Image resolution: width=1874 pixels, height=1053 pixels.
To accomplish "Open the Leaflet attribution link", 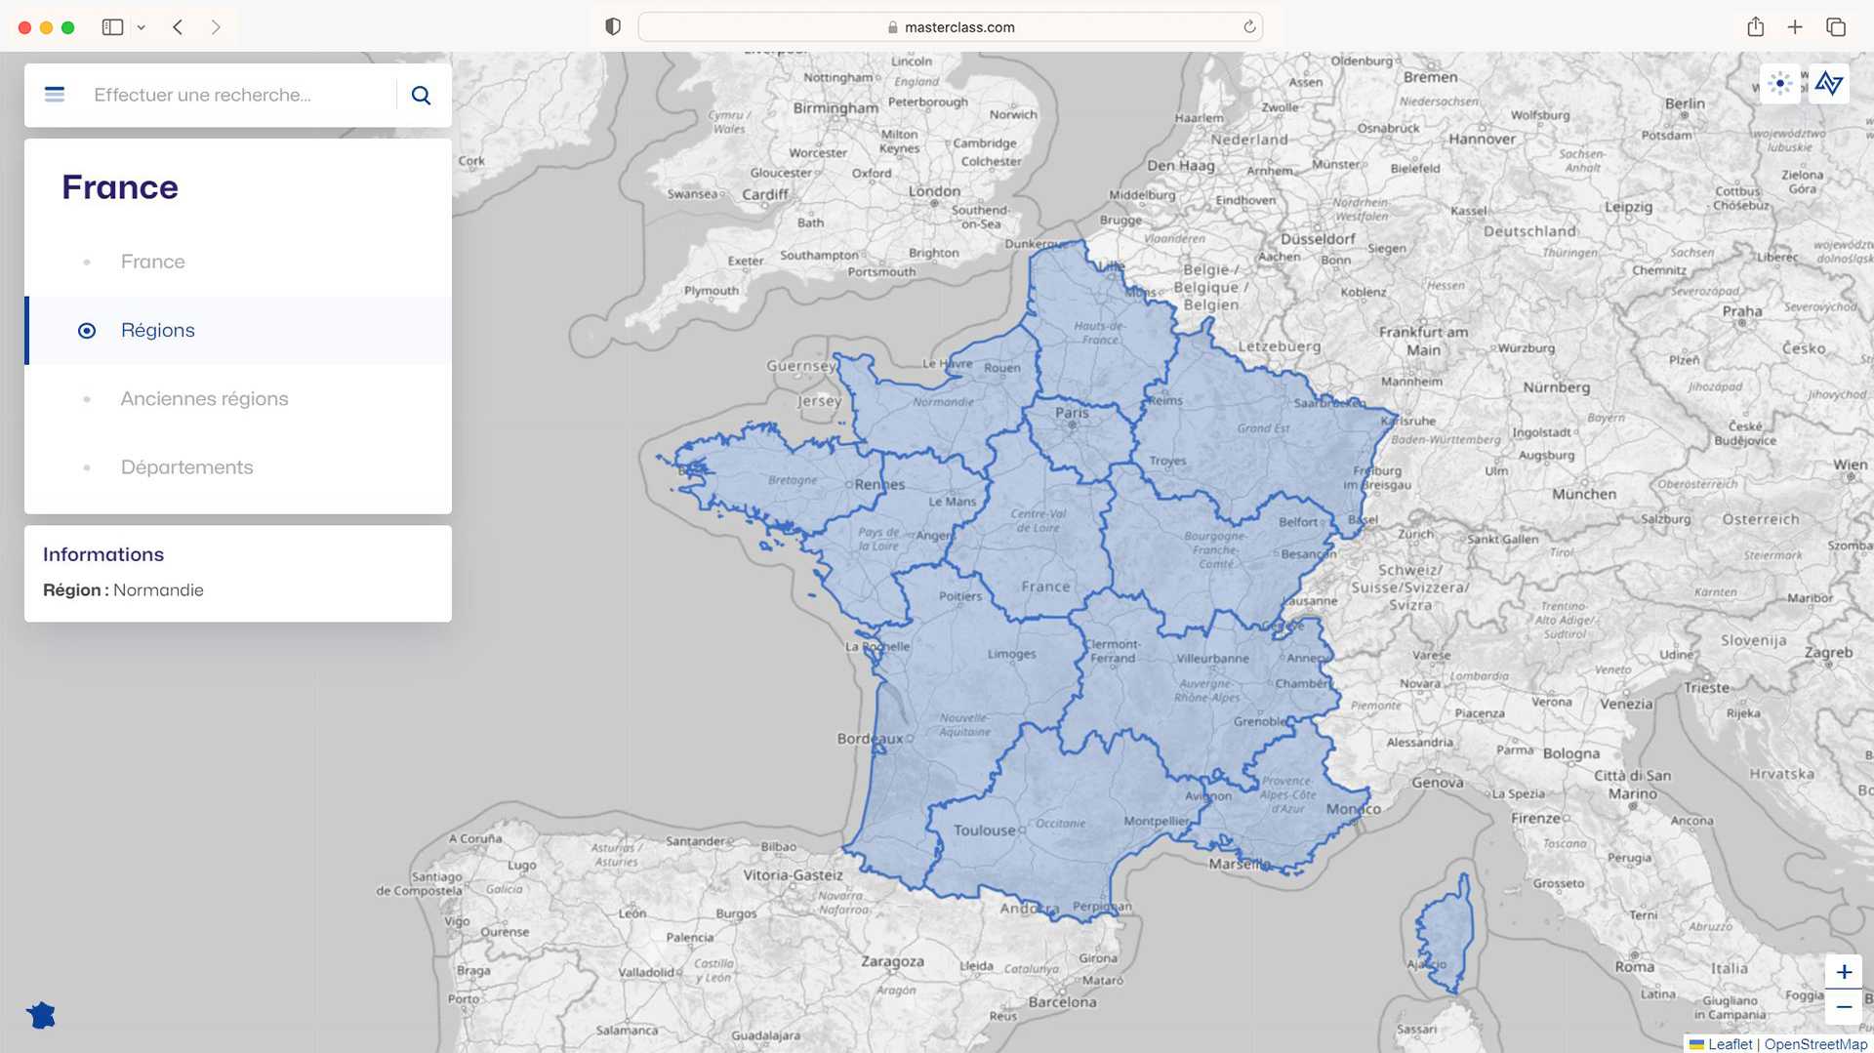I will point(1729,1044).
